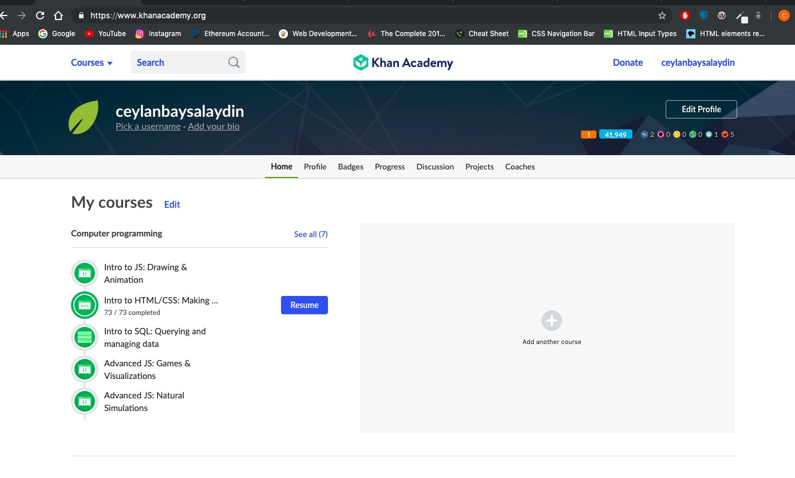Click the See all (7) link
The height and width of the screenshot is (478, 795).
point(311,234)
